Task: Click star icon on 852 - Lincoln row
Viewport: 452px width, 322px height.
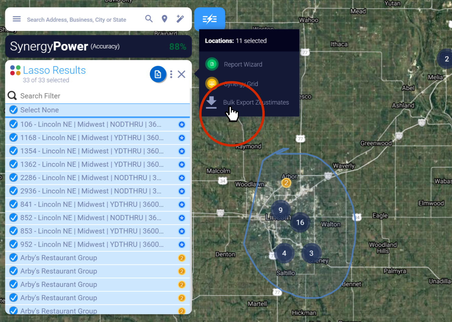Action: [x=182, y=218]
